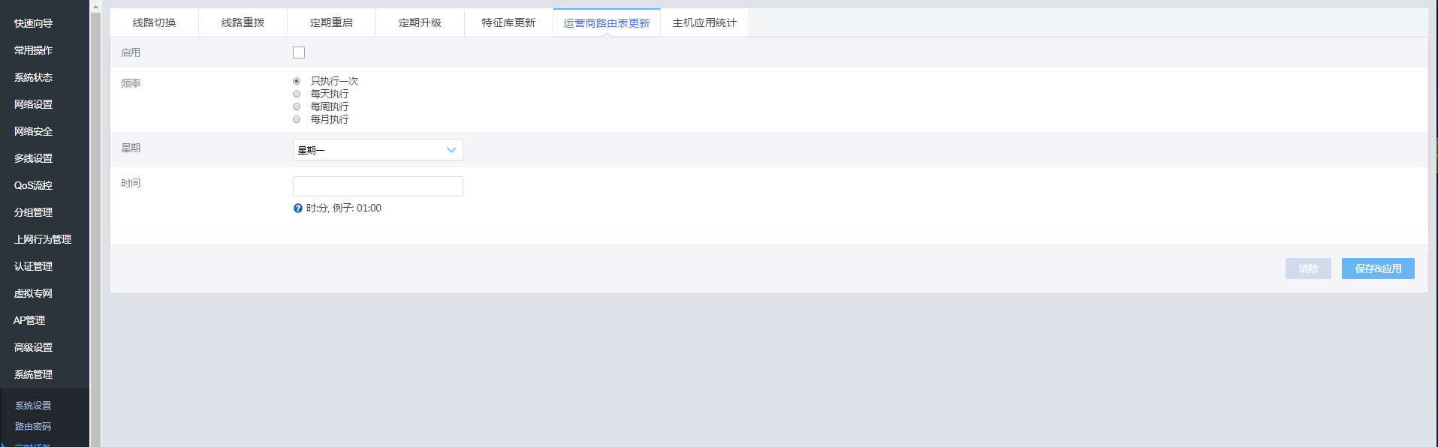Screen dimensions: 1438x447
Task: Select the 每天执行 radio button
Action: [x=297, y=94]
